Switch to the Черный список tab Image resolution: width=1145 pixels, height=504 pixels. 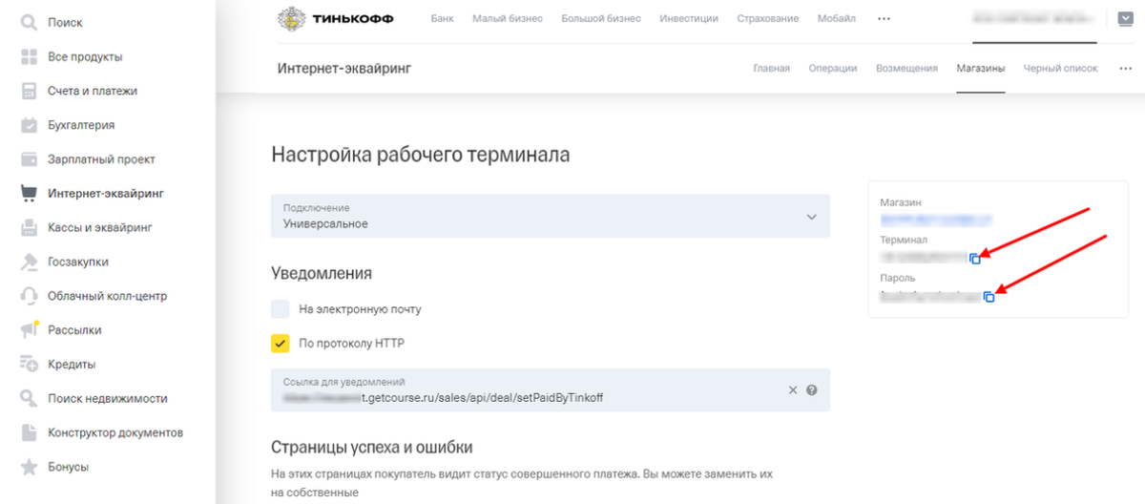click(1060, 69)
